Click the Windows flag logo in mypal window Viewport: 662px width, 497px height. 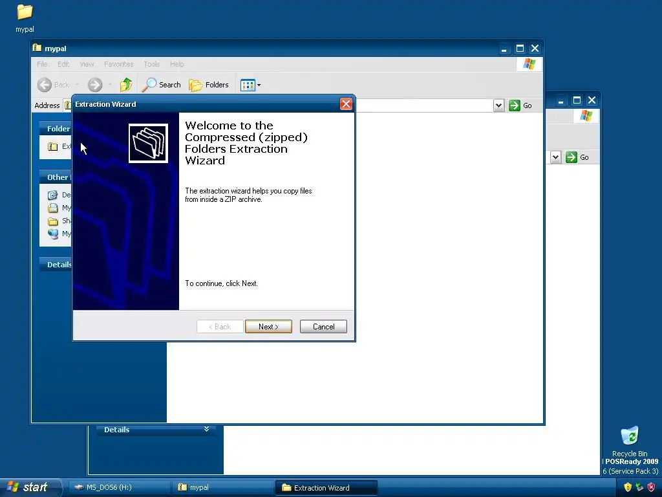529,64
